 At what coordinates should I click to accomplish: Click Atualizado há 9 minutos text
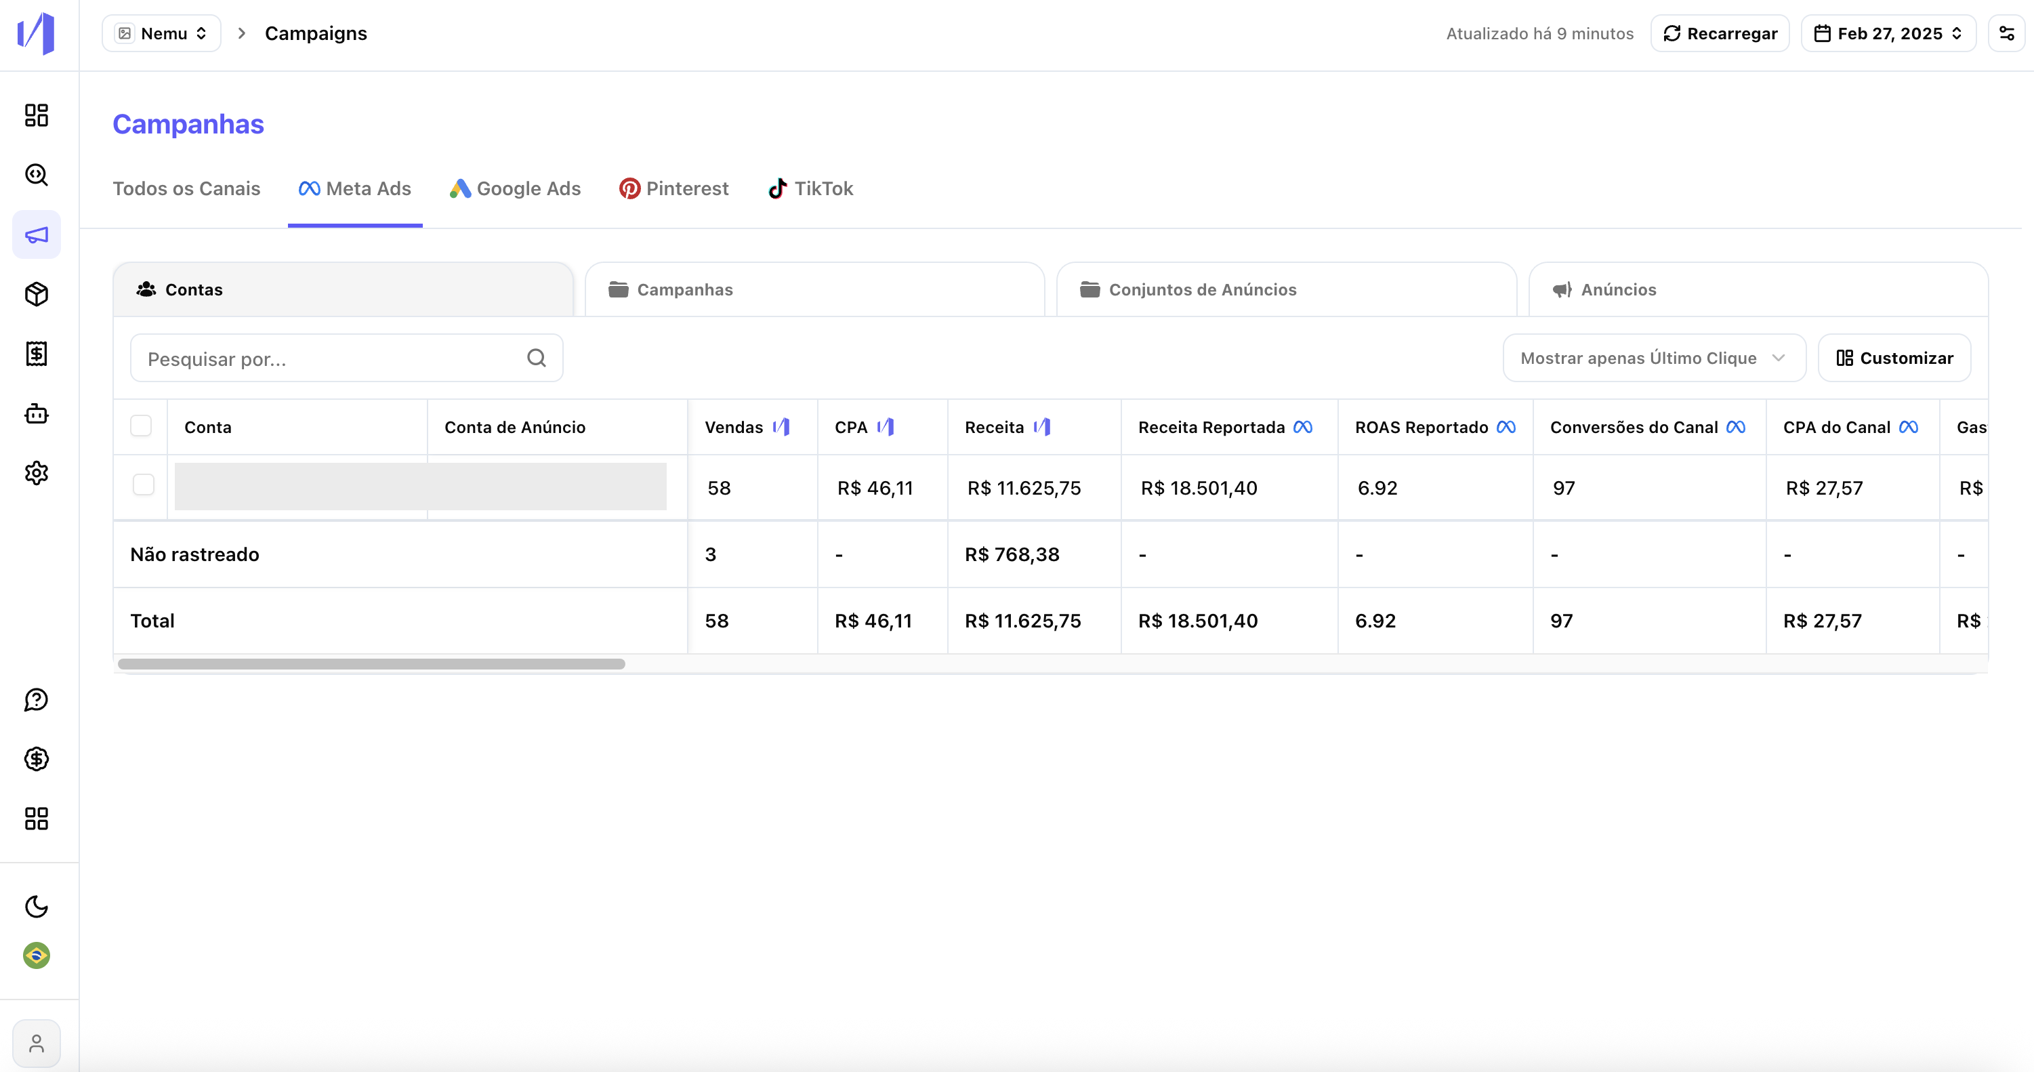click(1541, 33)
